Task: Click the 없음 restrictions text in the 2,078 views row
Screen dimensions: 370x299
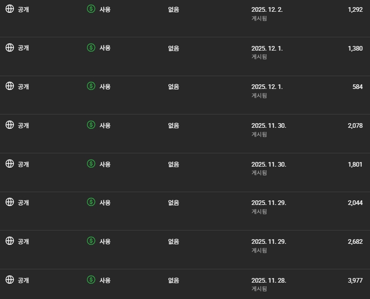Action: pos(173,125)
